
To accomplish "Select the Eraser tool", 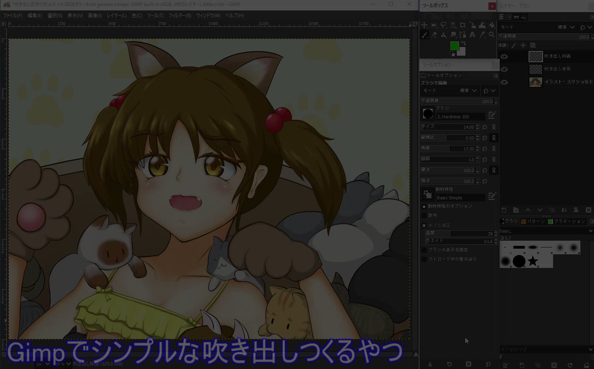I will [x=434, y=35].
